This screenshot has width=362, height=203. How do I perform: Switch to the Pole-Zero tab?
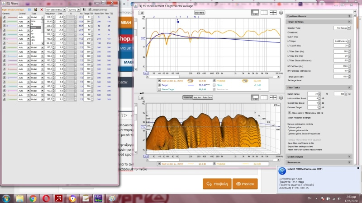point(208,97)
